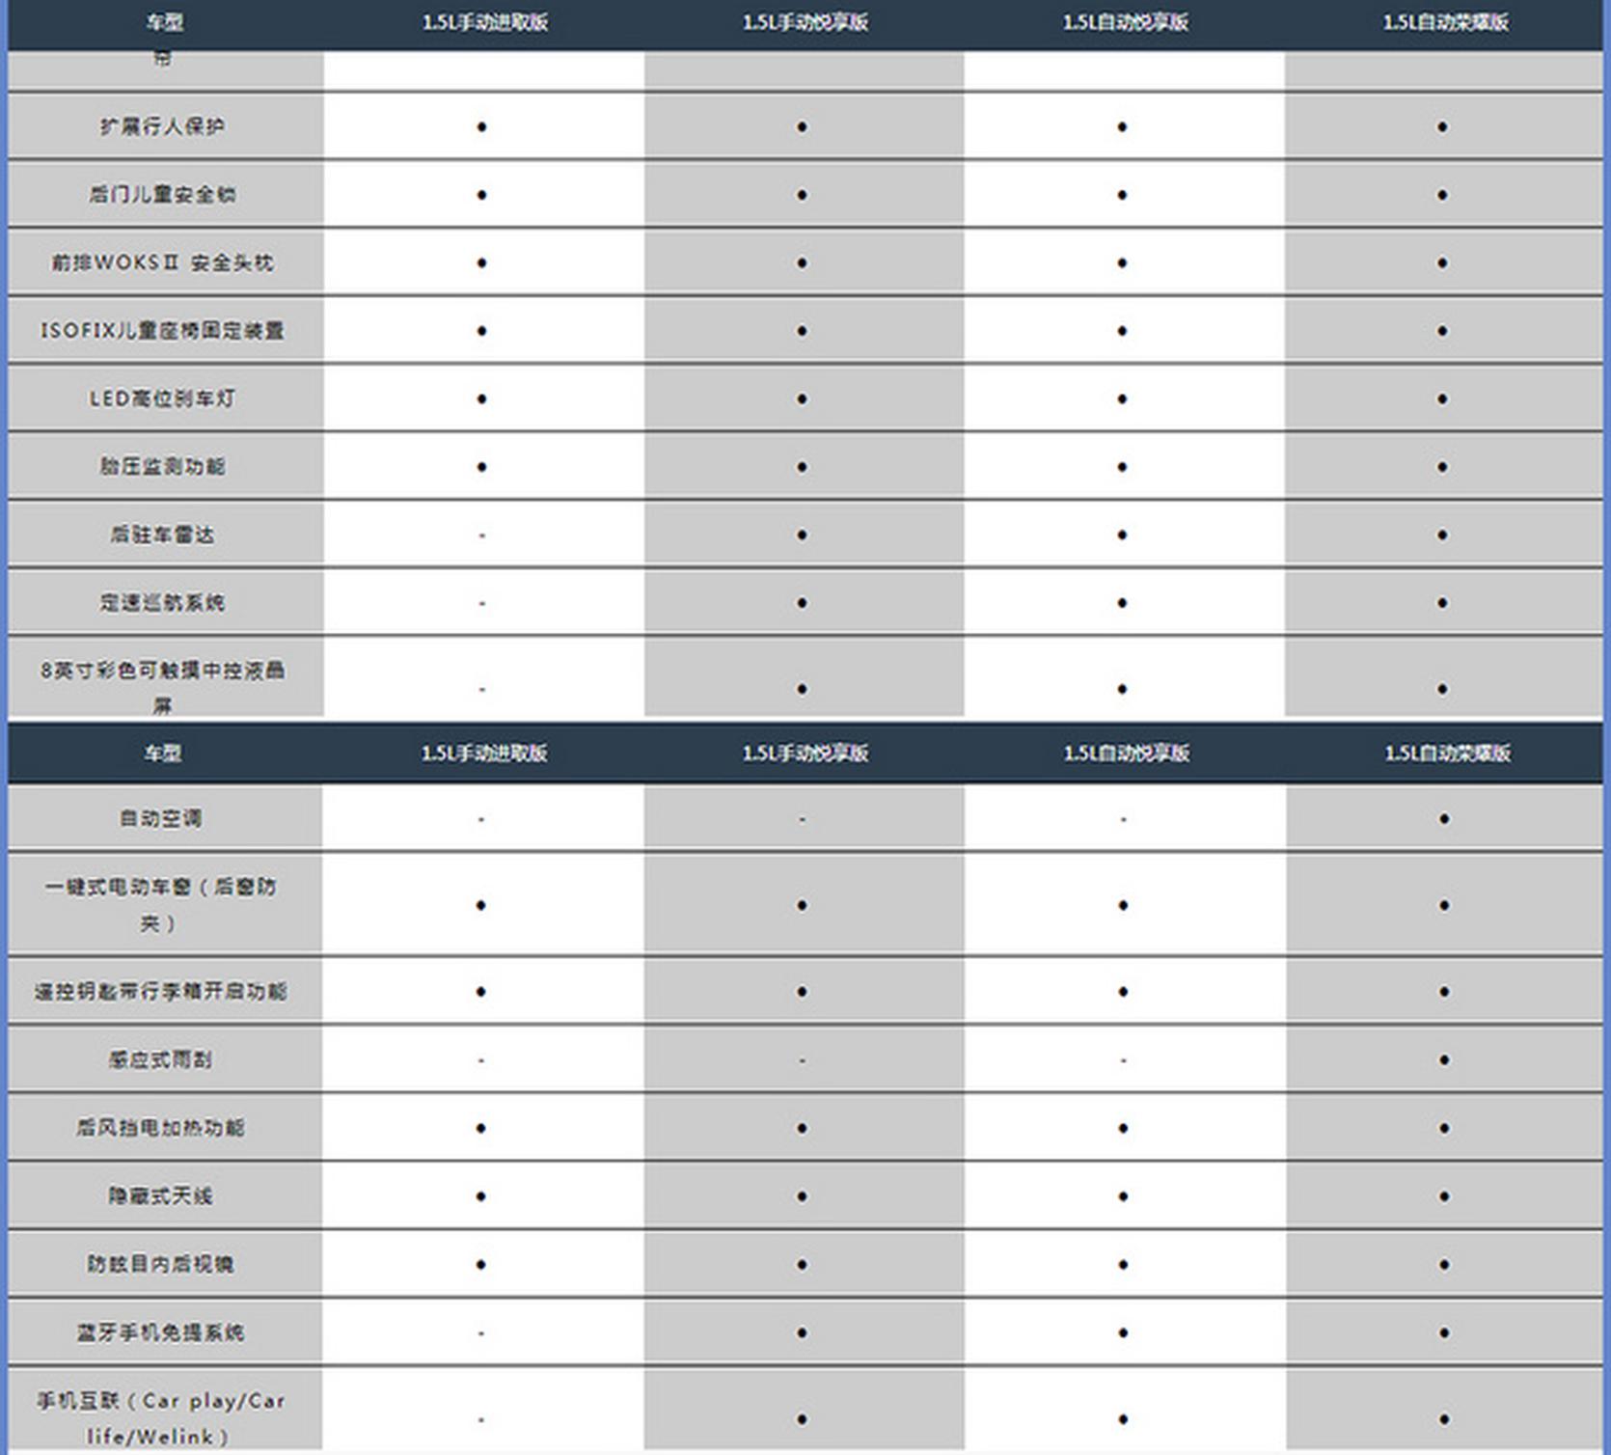This screenshot has width=1611, height=1455.
Task: Click the 隐藏式天线 dot under 1.5L自动悦享版
Action: (x=1123, y=1196)
